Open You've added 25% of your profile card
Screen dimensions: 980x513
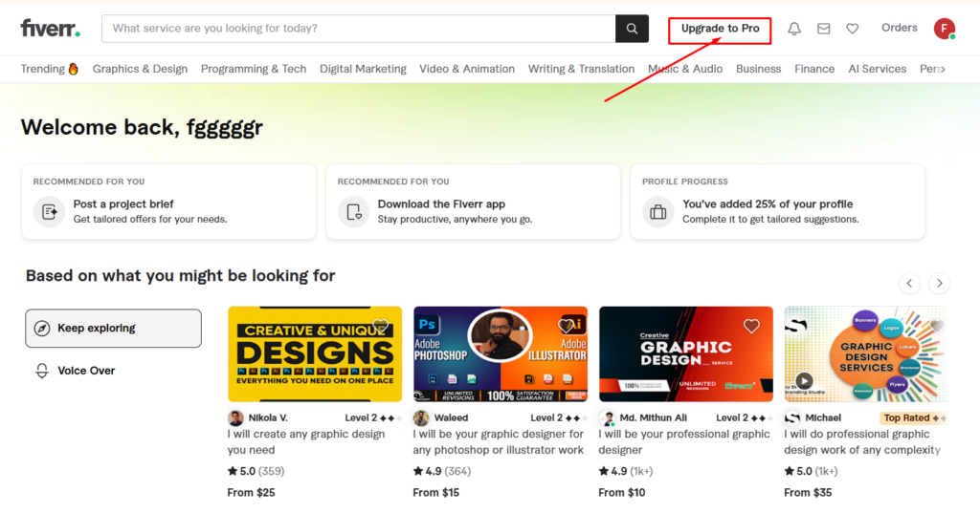click(x=777, y=202)
